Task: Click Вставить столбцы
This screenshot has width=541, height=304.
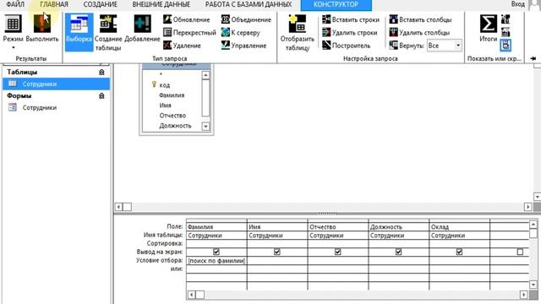Action: pyautogui.click(x=420, y=19)
